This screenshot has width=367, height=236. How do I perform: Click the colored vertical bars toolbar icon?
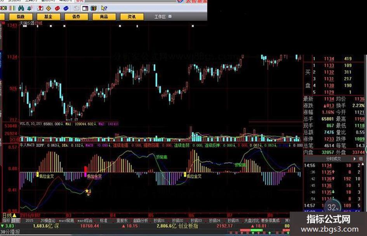click(12, 8)
